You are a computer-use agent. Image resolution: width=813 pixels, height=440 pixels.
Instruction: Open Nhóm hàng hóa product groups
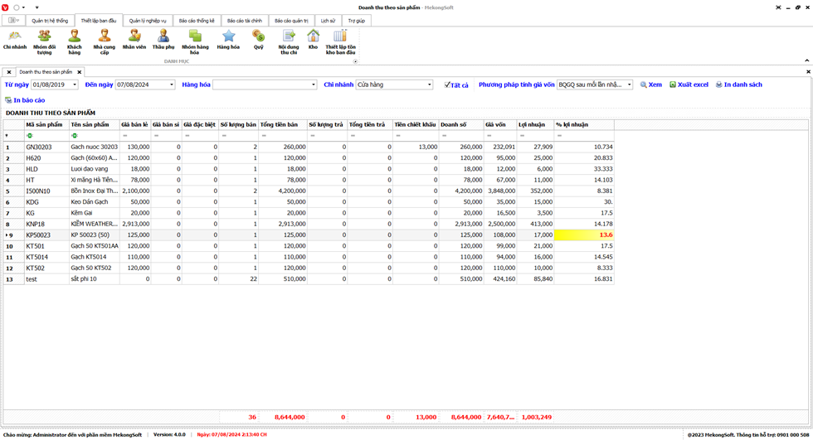point(195,40)
